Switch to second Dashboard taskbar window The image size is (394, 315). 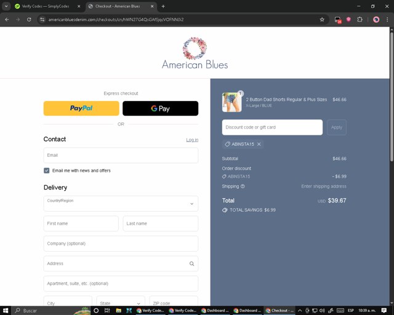point(247,311)
